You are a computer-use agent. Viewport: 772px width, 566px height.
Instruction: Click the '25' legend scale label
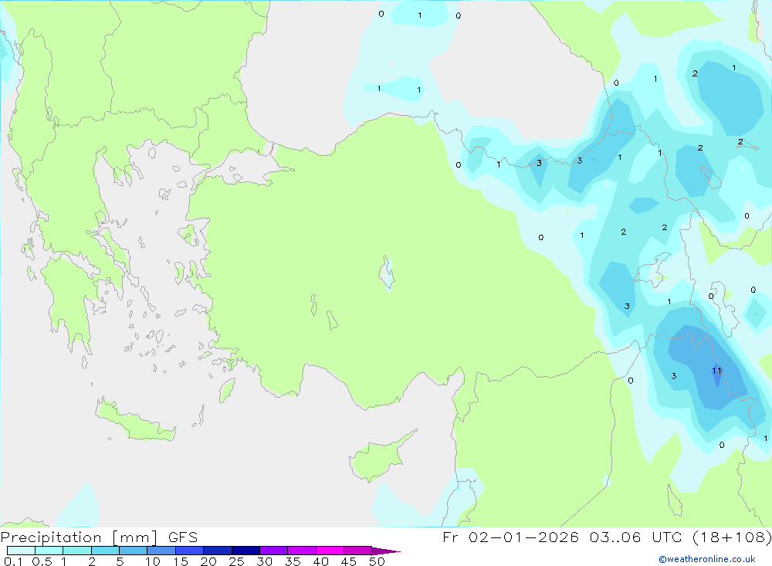(x=236, y=561)
